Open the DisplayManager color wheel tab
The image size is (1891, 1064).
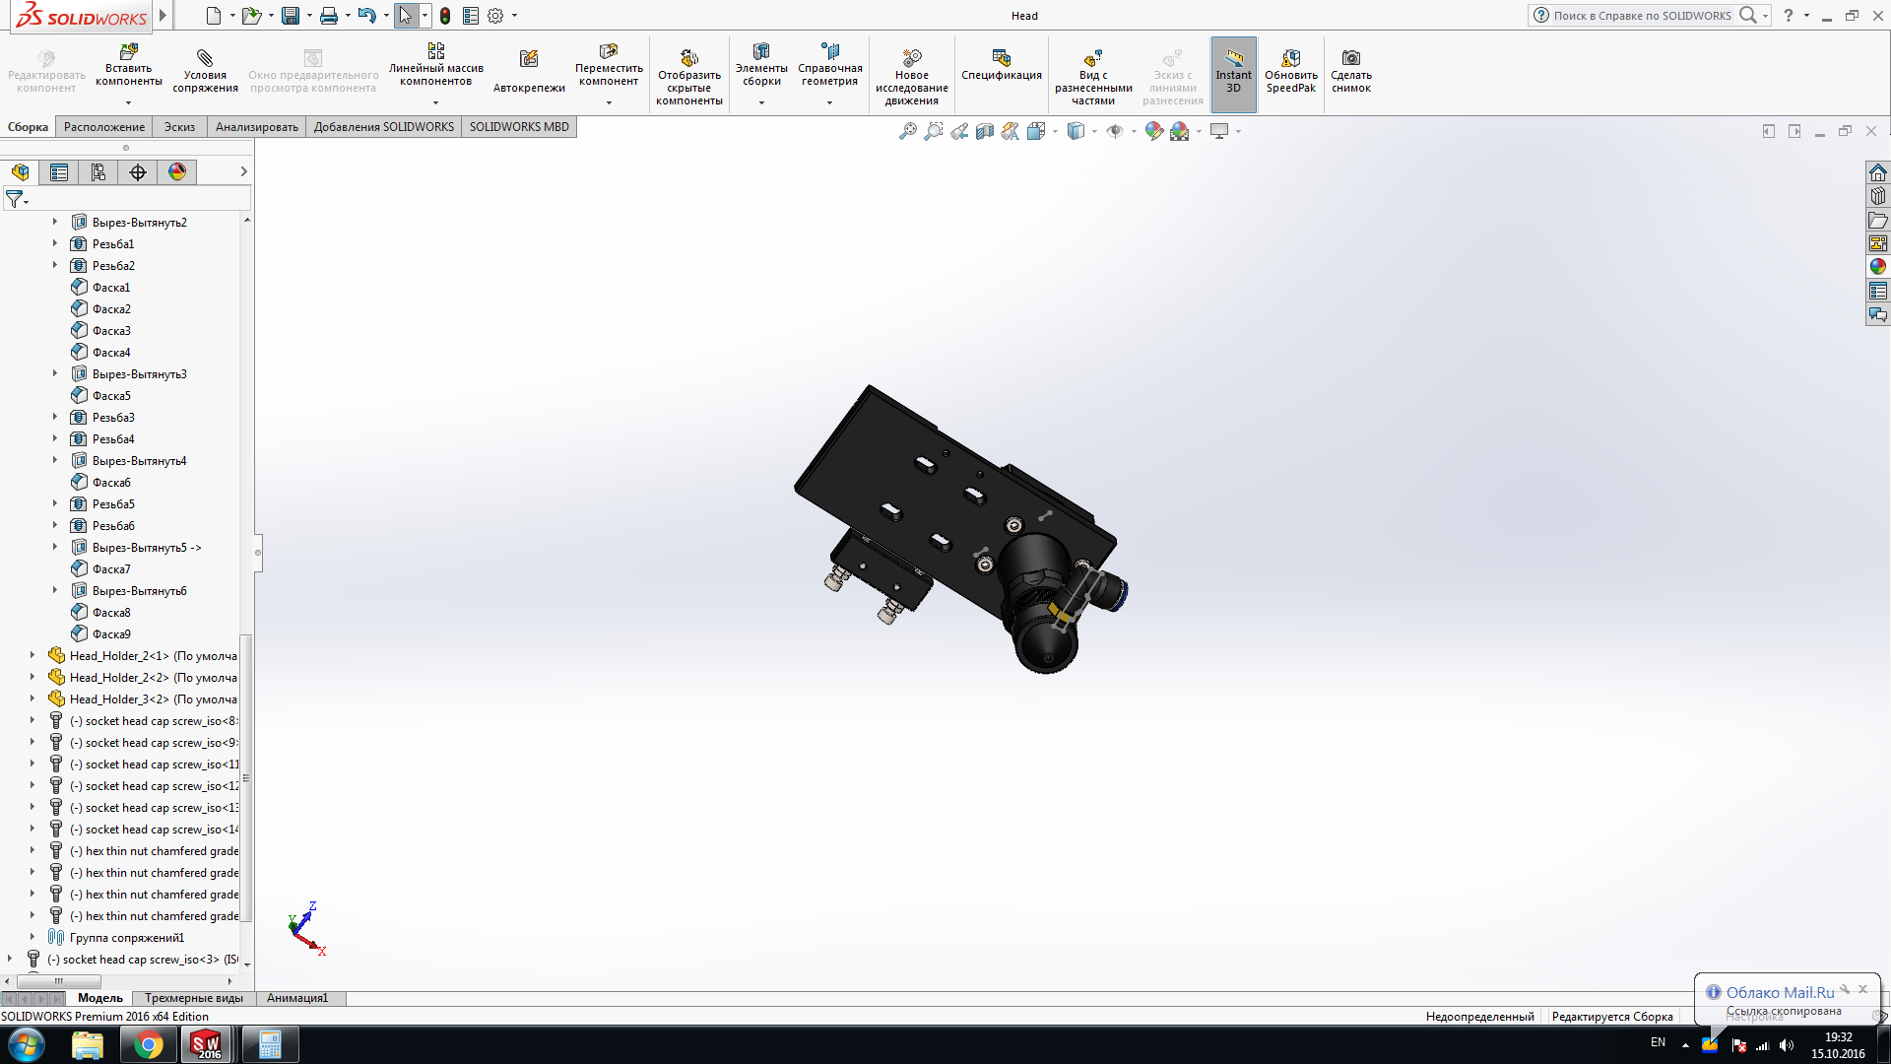(x=177, y=172)
